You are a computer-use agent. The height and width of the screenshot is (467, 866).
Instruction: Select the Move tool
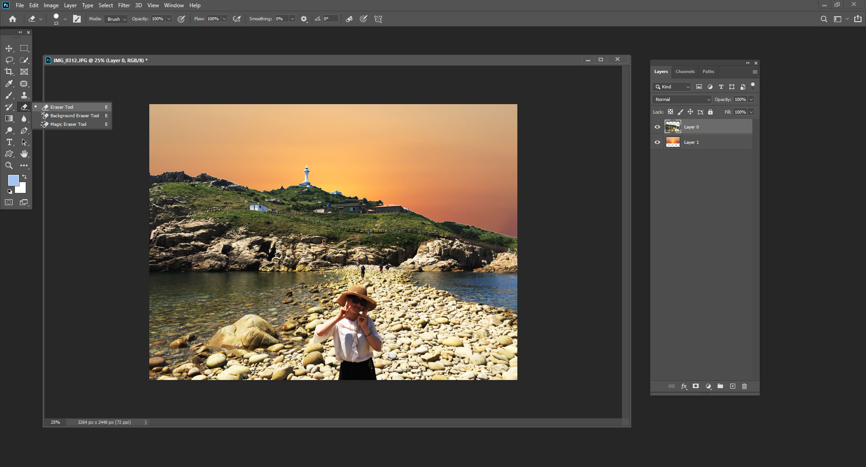pos(9,48)
